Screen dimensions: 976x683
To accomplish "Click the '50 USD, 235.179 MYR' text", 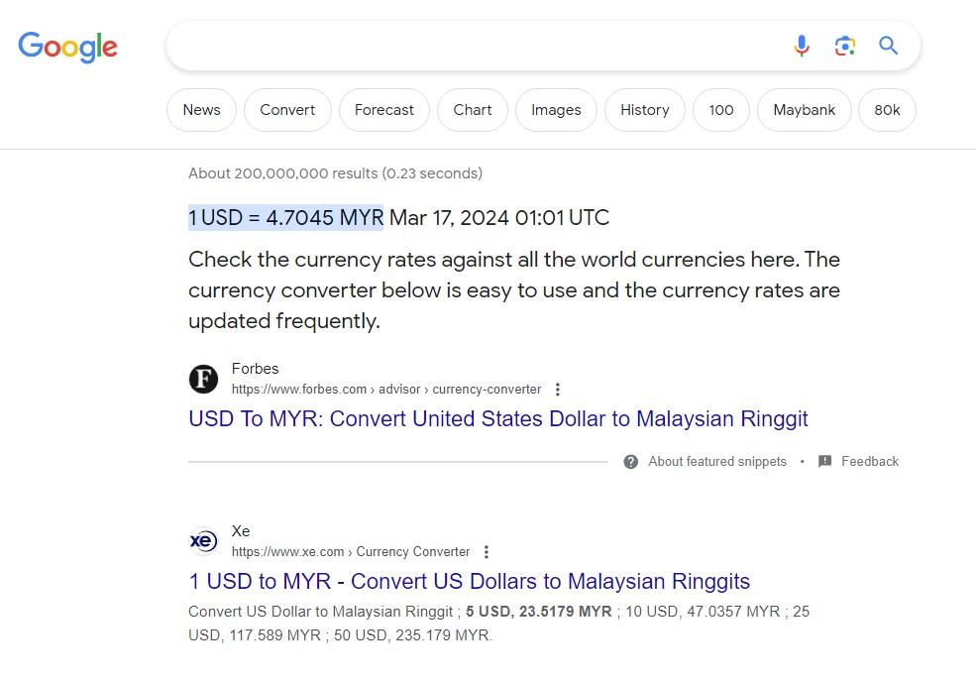I will pyautogui.click(x=411, y=635).
